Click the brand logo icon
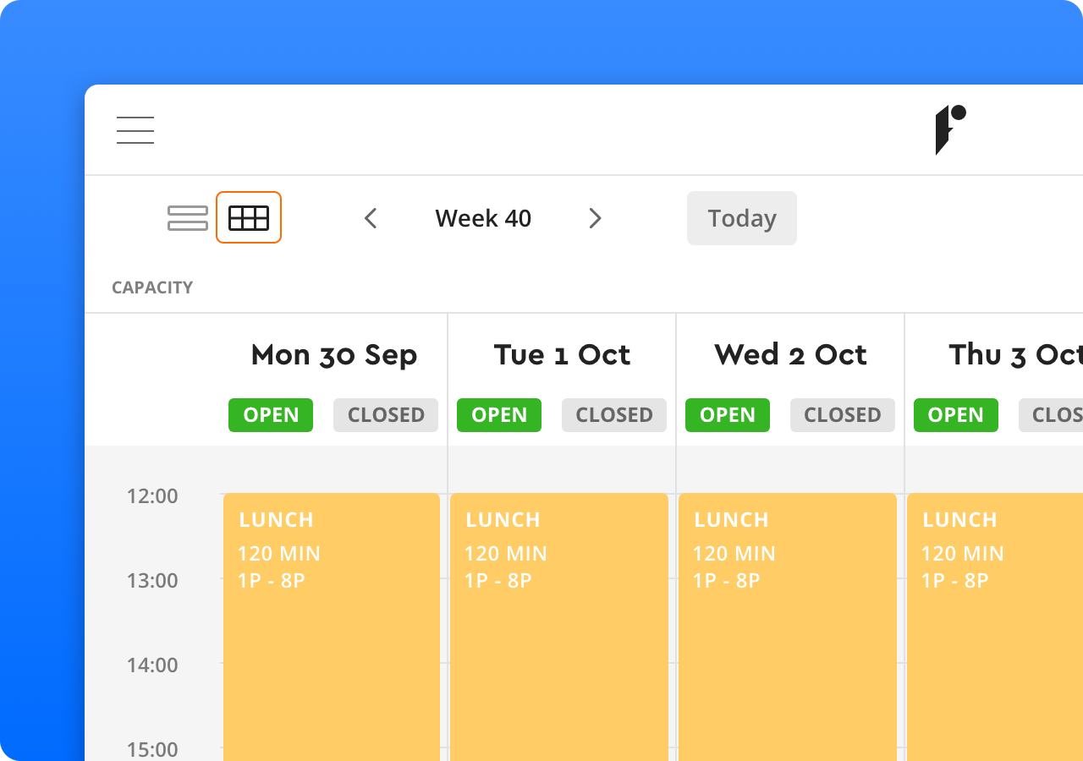 pyautogui.click(x=949, y=130)
